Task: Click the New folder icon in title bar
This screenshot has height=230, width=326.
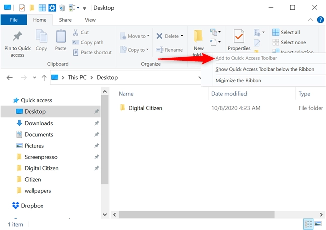Action: [32, 8]
